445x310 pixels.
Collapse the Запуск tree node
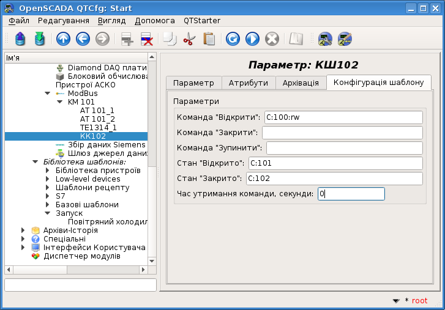pyautogui.click(x=47, y=213)
